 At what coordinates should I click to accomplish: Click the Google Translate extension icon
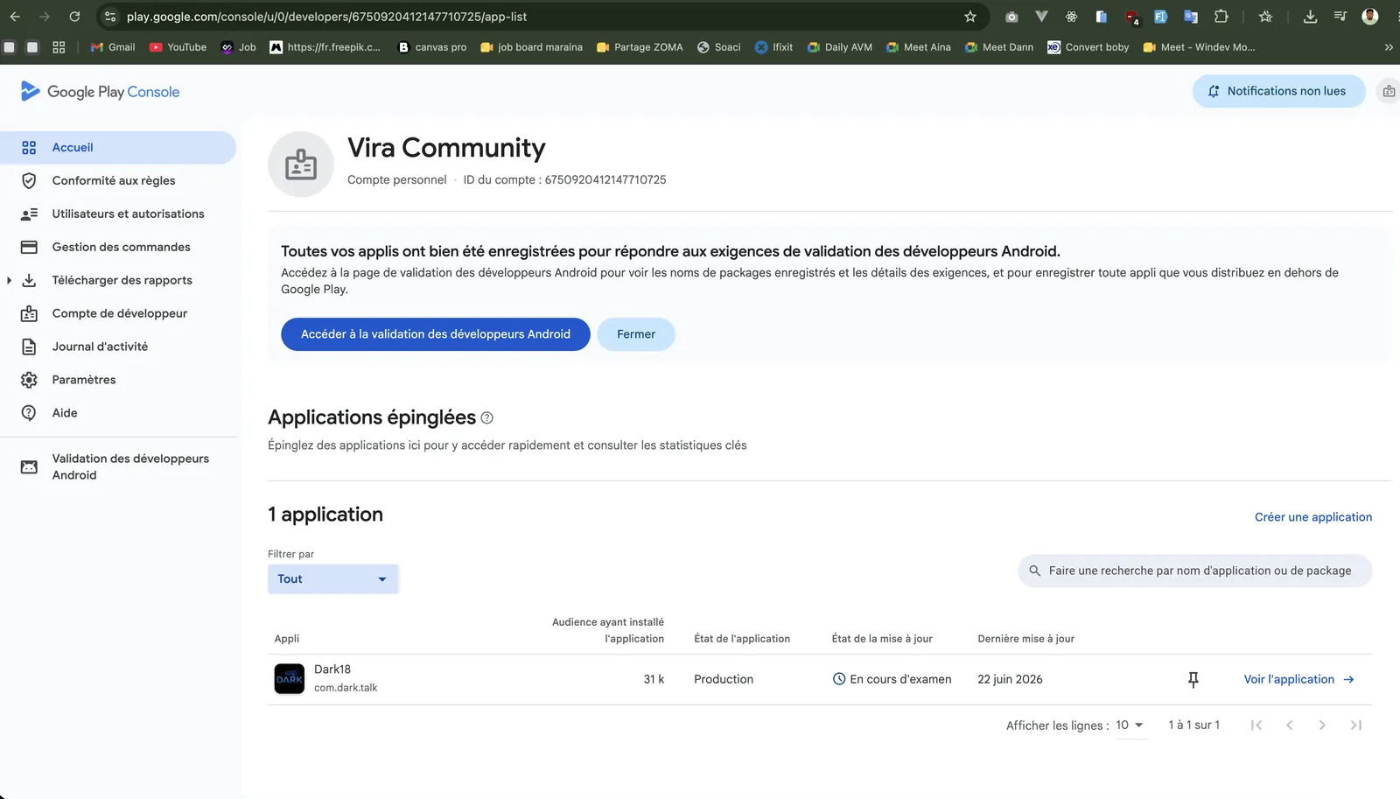1191,17
